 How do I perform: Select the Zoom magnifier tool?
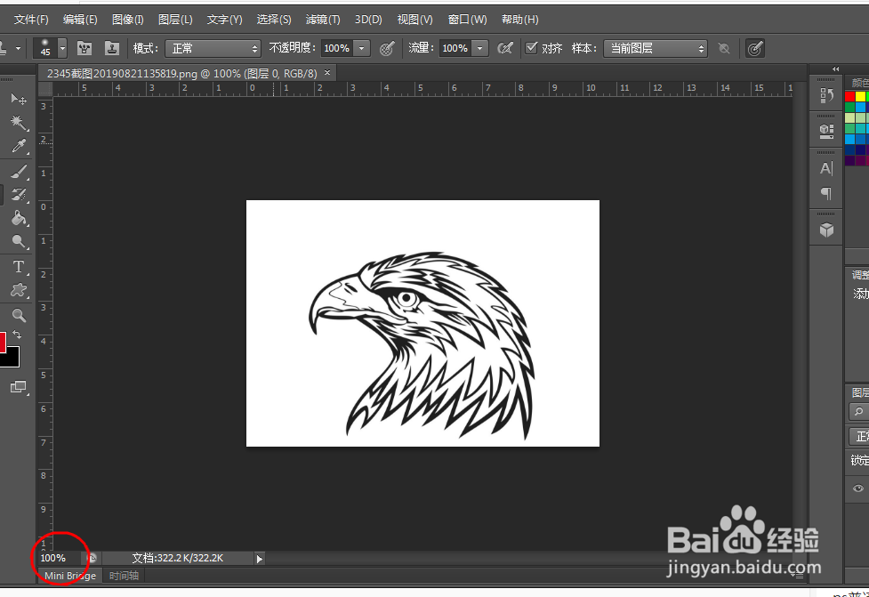coord(19,316)
